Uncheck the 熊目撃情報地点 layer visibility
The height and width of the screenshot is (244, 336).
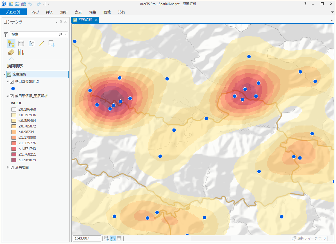point(12,81)
